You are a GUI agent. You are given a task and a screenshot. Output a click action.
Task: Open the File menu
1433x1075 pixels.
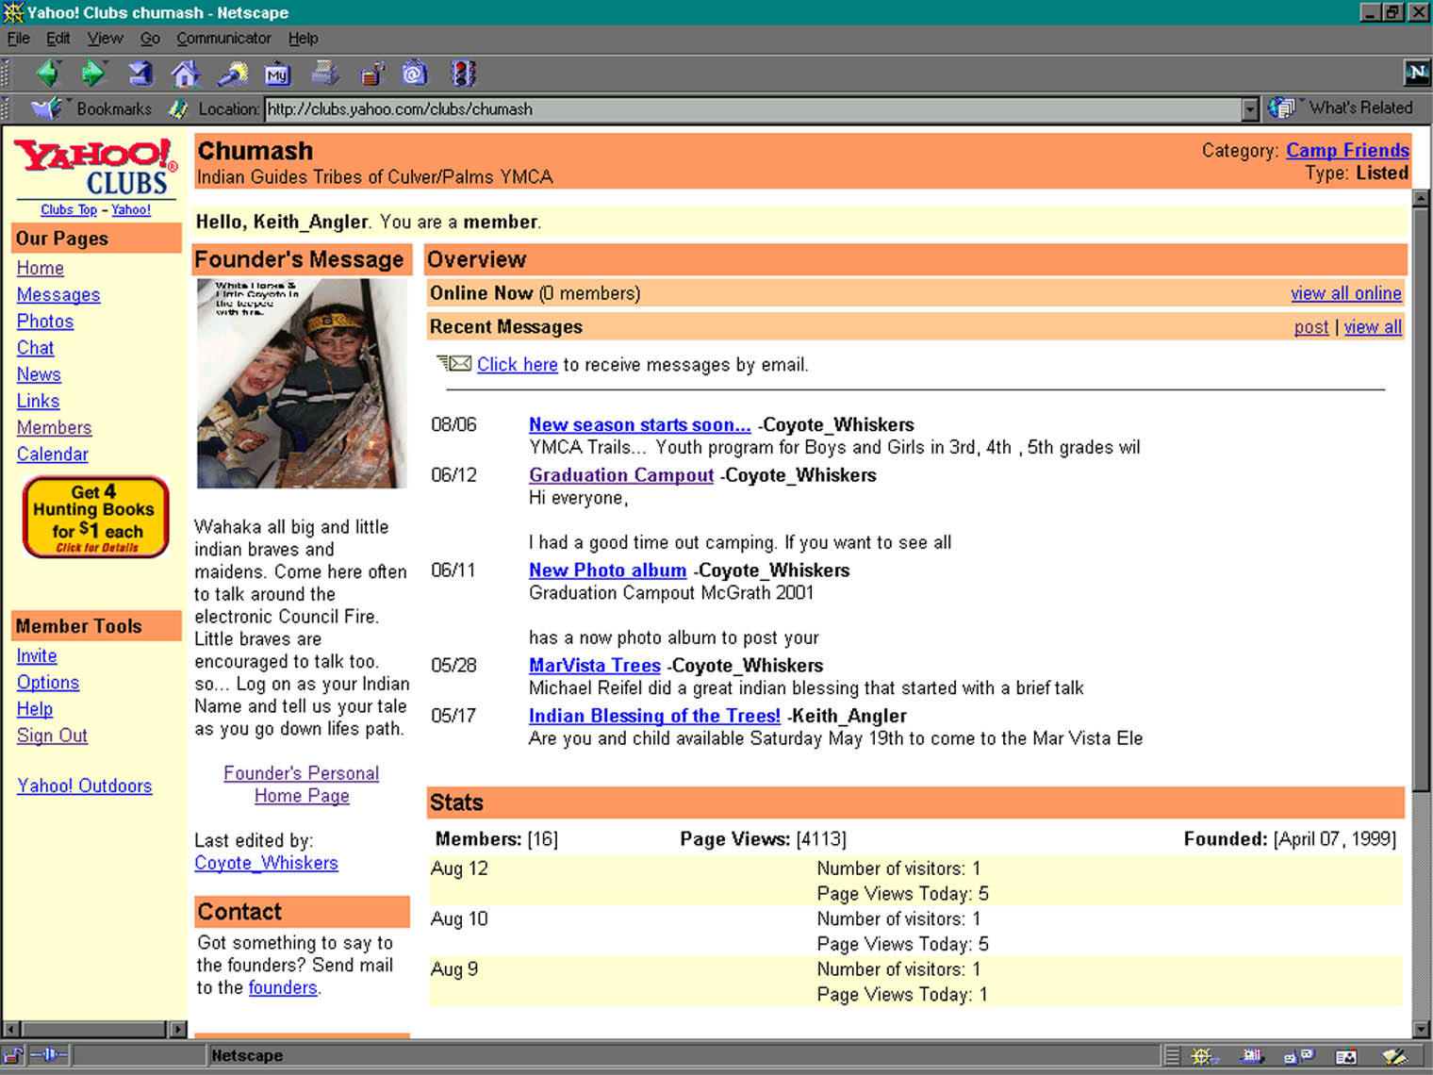pos(19,38)
